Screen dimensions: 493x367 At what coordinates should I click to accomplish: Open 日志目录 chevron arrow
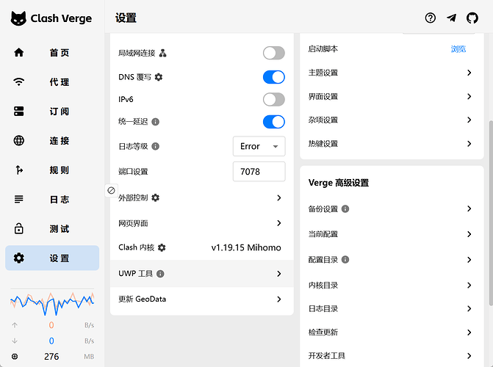point(469,308)
